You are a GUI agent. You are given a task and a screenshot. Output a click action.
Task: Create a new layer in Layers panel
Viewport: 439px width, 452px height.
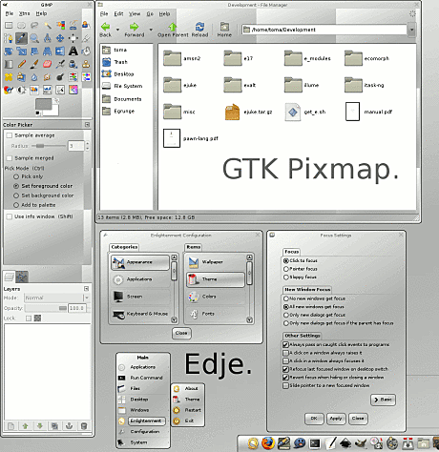point(11,426)
